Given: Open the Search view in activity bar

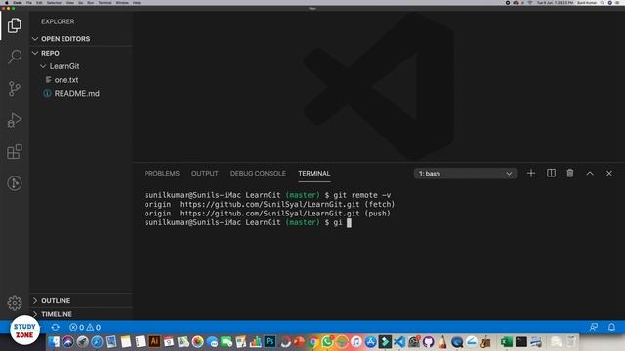Looking at the screenshot, I should pyautogui.click(x=15, y=57).
